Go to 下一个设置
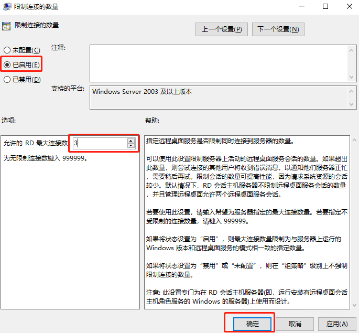Screen dimensions: 359x333 tap(278, 29)
